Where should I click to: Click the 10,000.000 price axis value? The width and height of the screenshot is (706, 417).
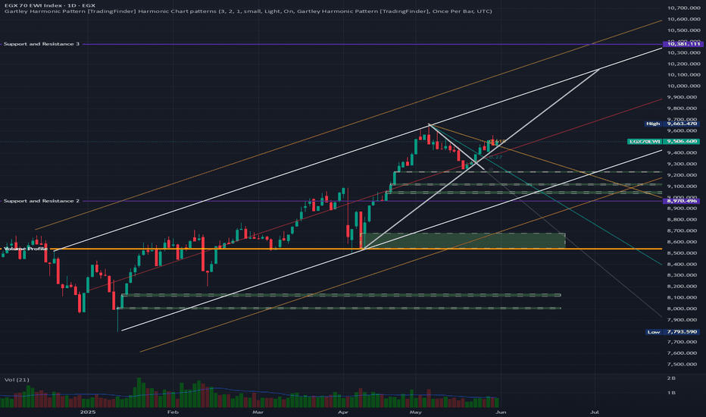point(683,86)
